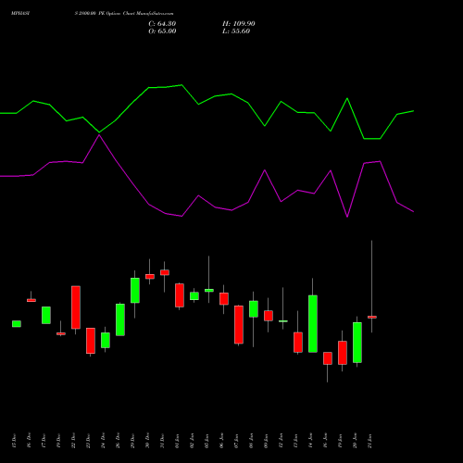Click the 15 Dec date label

[14, 441]
